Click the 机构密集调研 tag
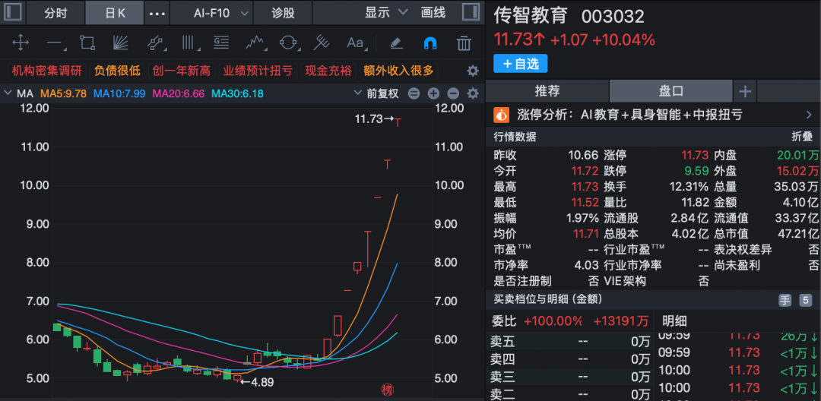 46,71
